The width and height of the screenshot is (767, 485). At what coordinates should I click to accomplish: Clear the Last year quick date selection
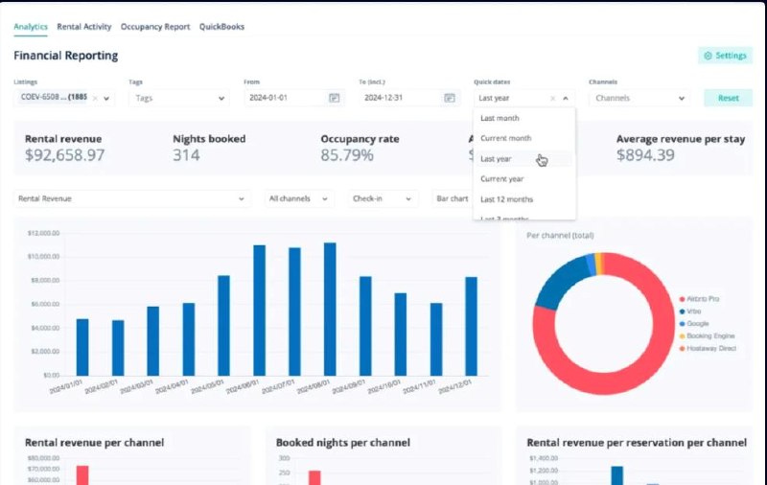553,99
